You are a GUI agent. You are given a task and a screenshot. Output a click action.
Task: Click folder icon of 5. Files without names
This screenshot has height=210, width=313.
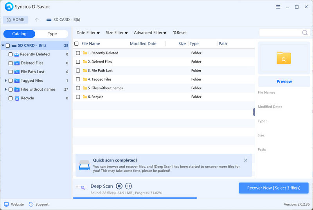pos(85,88)
